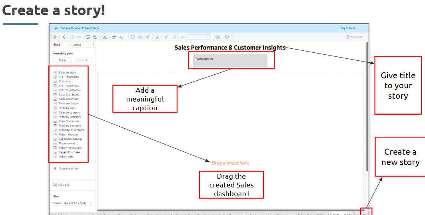Open the Custom size dropdown

(72, 203)
